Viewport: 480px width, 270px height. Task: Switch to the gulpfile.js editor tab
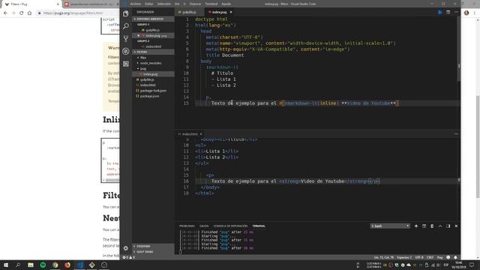coord(187,12)
